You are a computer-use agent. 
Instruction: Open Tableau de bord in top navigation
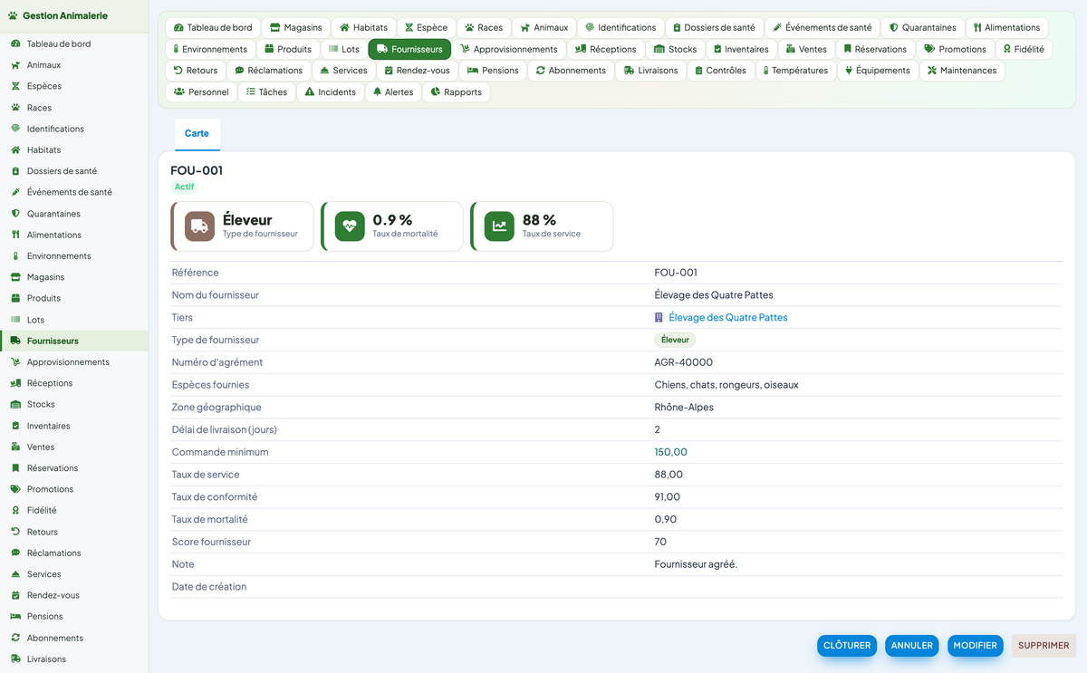pos(213,28)
